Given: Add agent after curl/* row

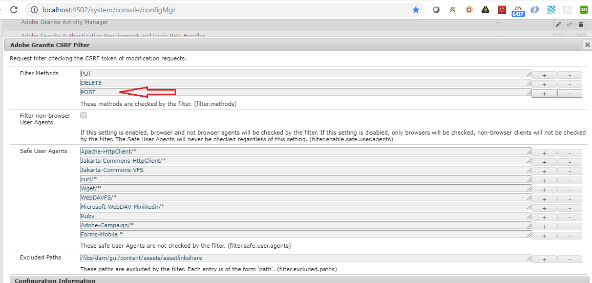Looking at the screenshot, I should [x=544, y=181].
